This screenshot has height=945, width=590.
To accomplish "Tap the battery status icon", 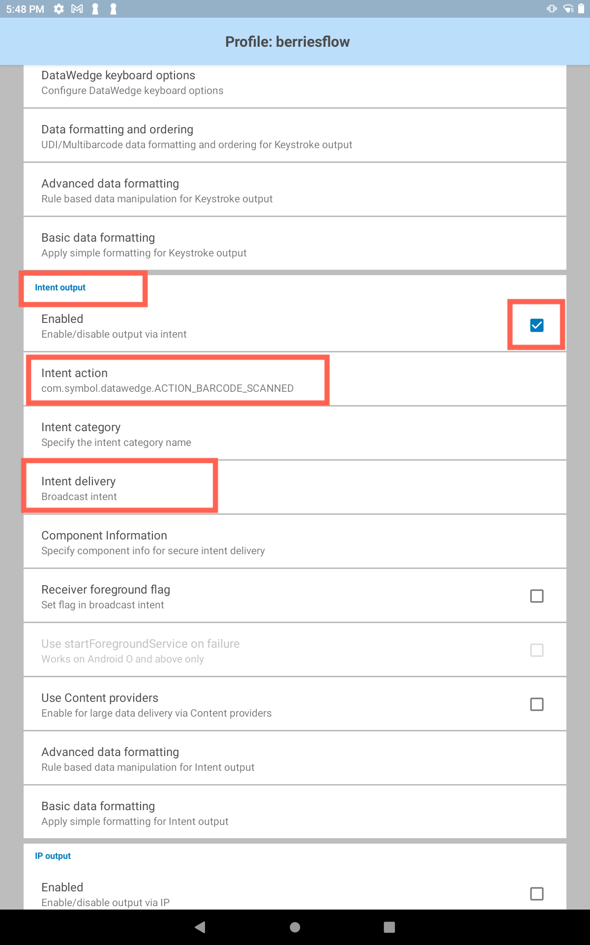I will tap(581, 9).
